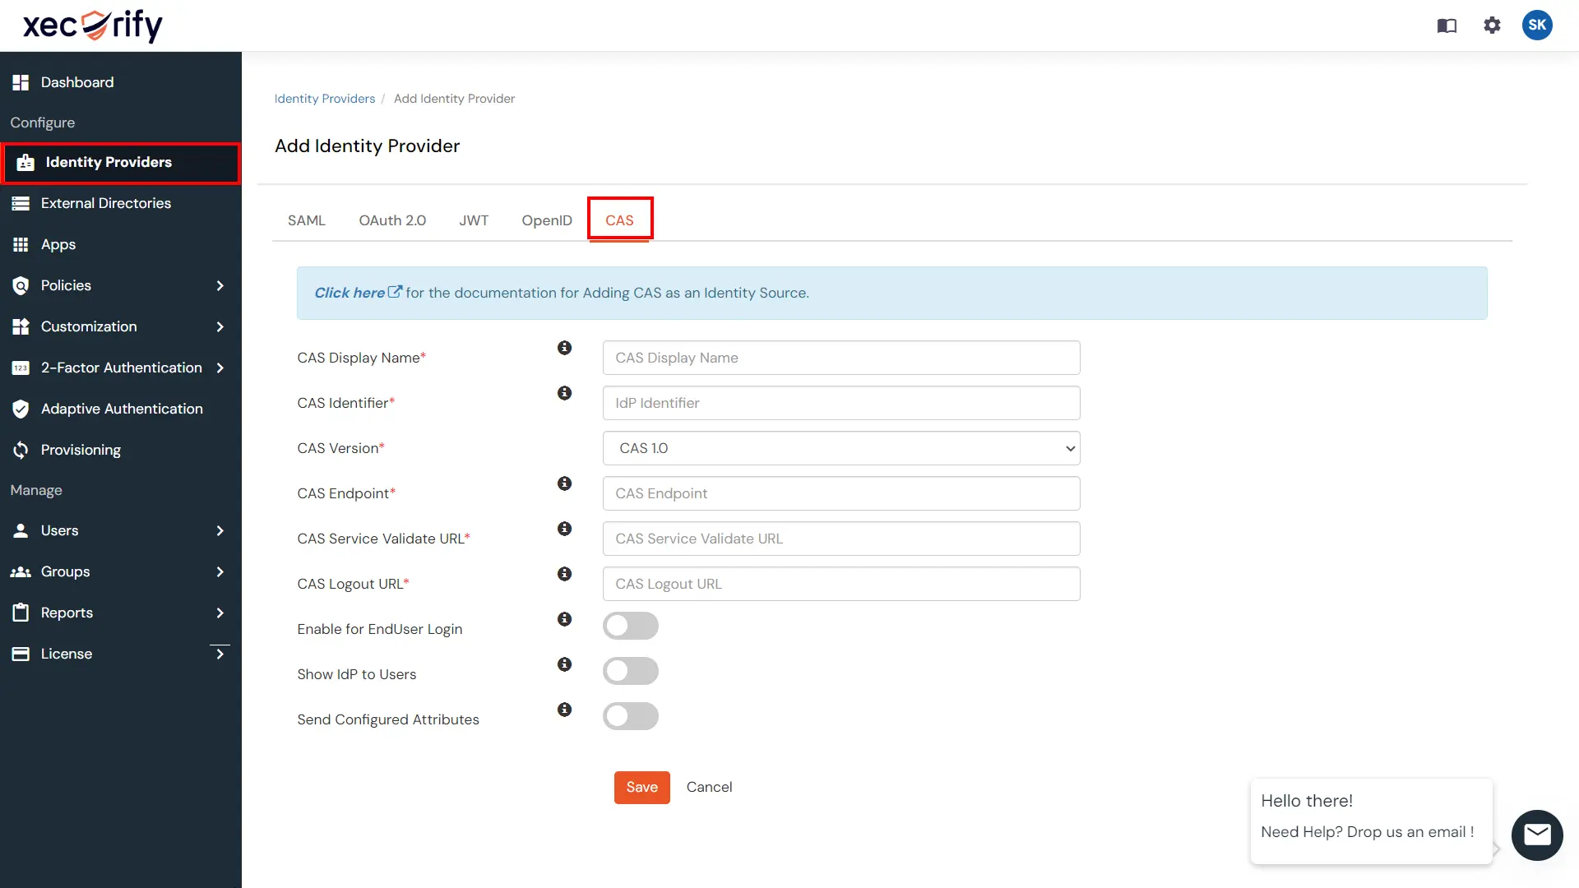Select External Directories in sidebar
1579x888 pixels.
click(x=105, y=203)
